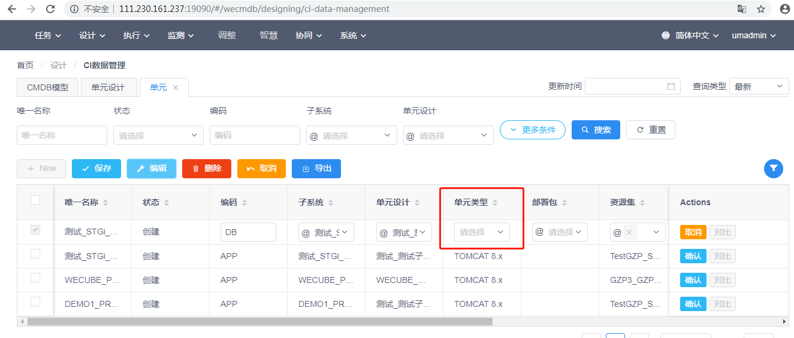Select checkbox for DEMO1_PR row
The height and width of the screenshot is (338, 794).
click(x=35, y=302)
